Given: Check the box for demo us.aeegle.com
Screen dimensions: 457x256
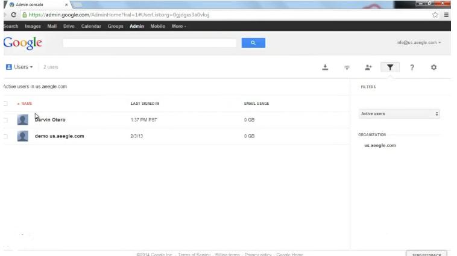Looking at the screenshot, I should click(x=5, y=136).
